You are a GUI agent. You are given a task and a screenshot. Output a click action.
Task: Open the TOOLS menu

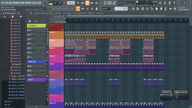point(34,3)
